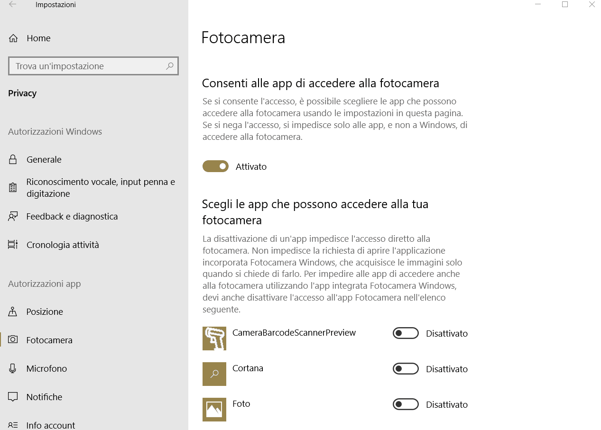Click the Foto app icon

214,410
